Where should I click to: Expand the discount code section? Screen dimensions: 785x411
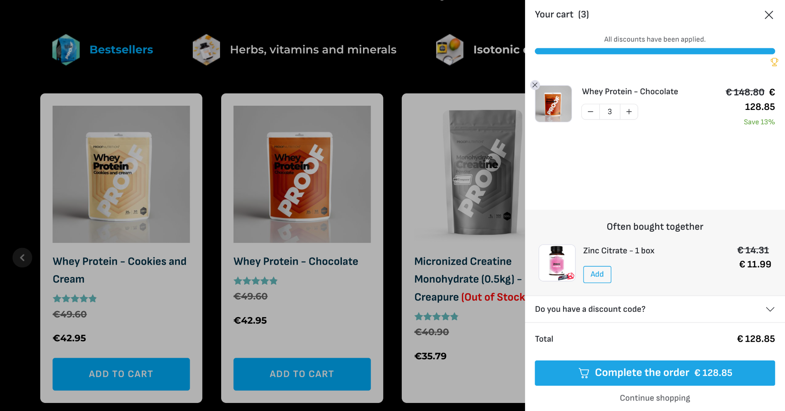[x=655, y=309]
